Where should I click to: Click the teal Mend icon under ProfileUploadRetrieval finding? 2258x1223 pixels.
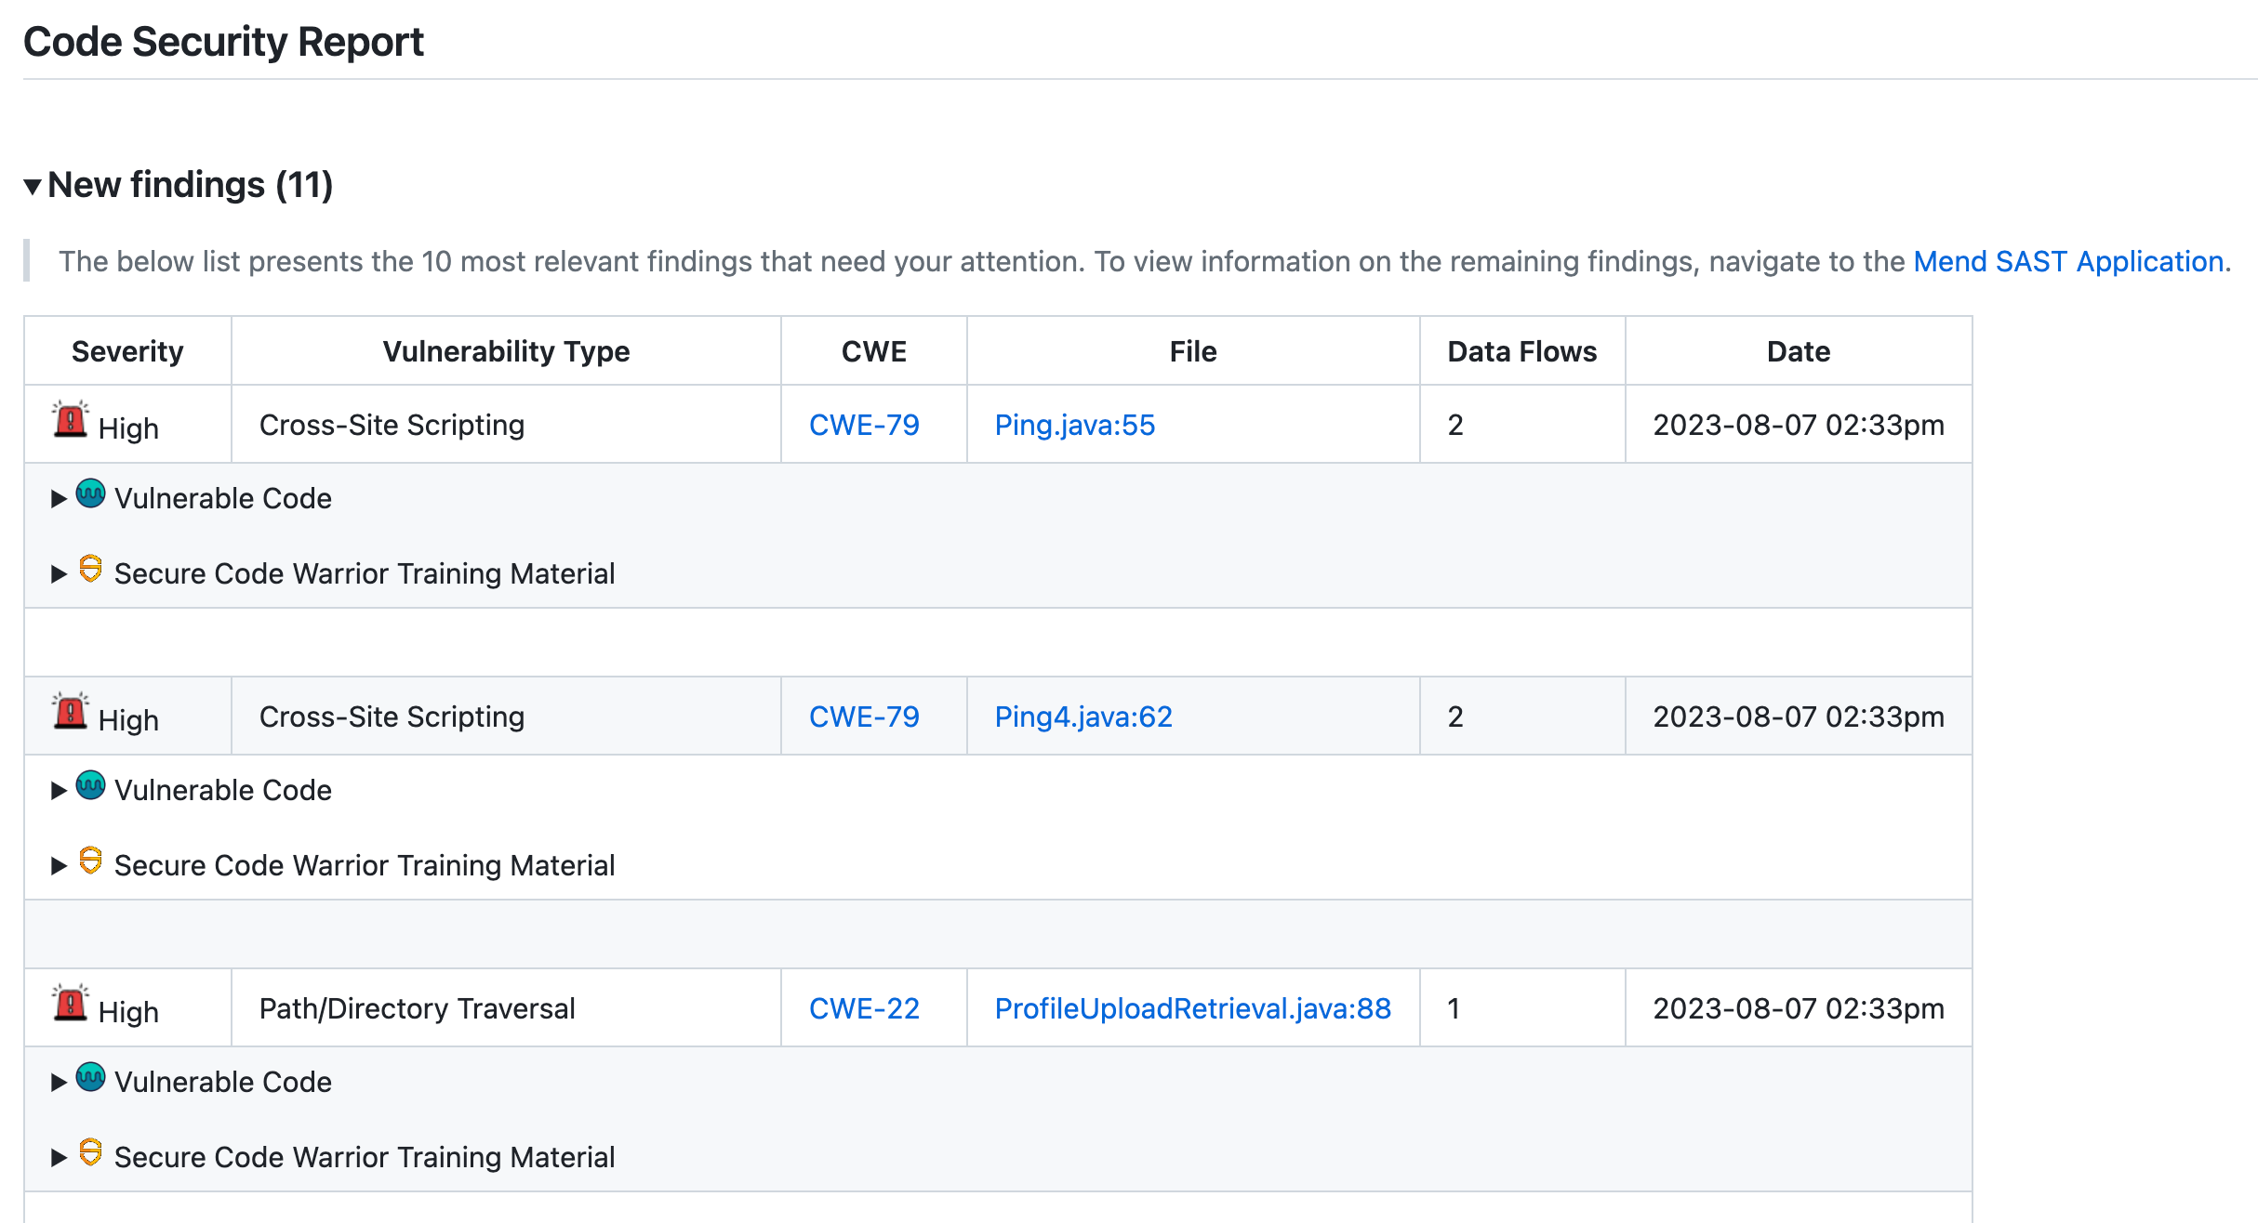click(x=90, y=1077)
